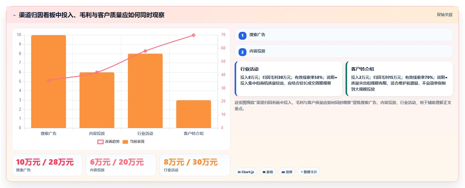The height and width of the screenshot is (188, 465).
Task: Click the 数据卡片 tag
Action: (309, 172)
